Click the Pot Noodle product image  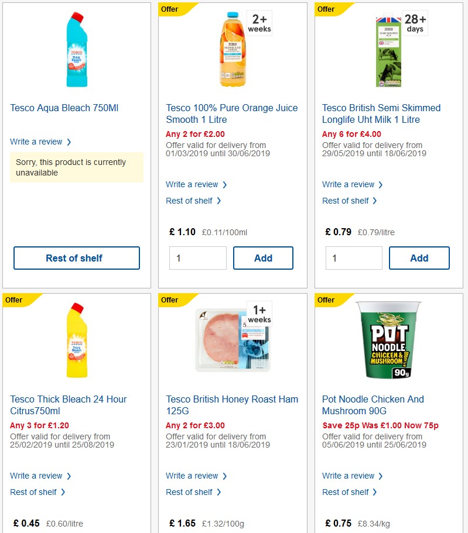[x=388, y=346]
